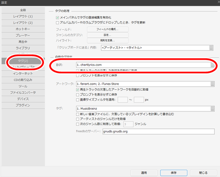
Task: Open ellipsis button beside clipboard content field
Action: [x=211, y=48]
